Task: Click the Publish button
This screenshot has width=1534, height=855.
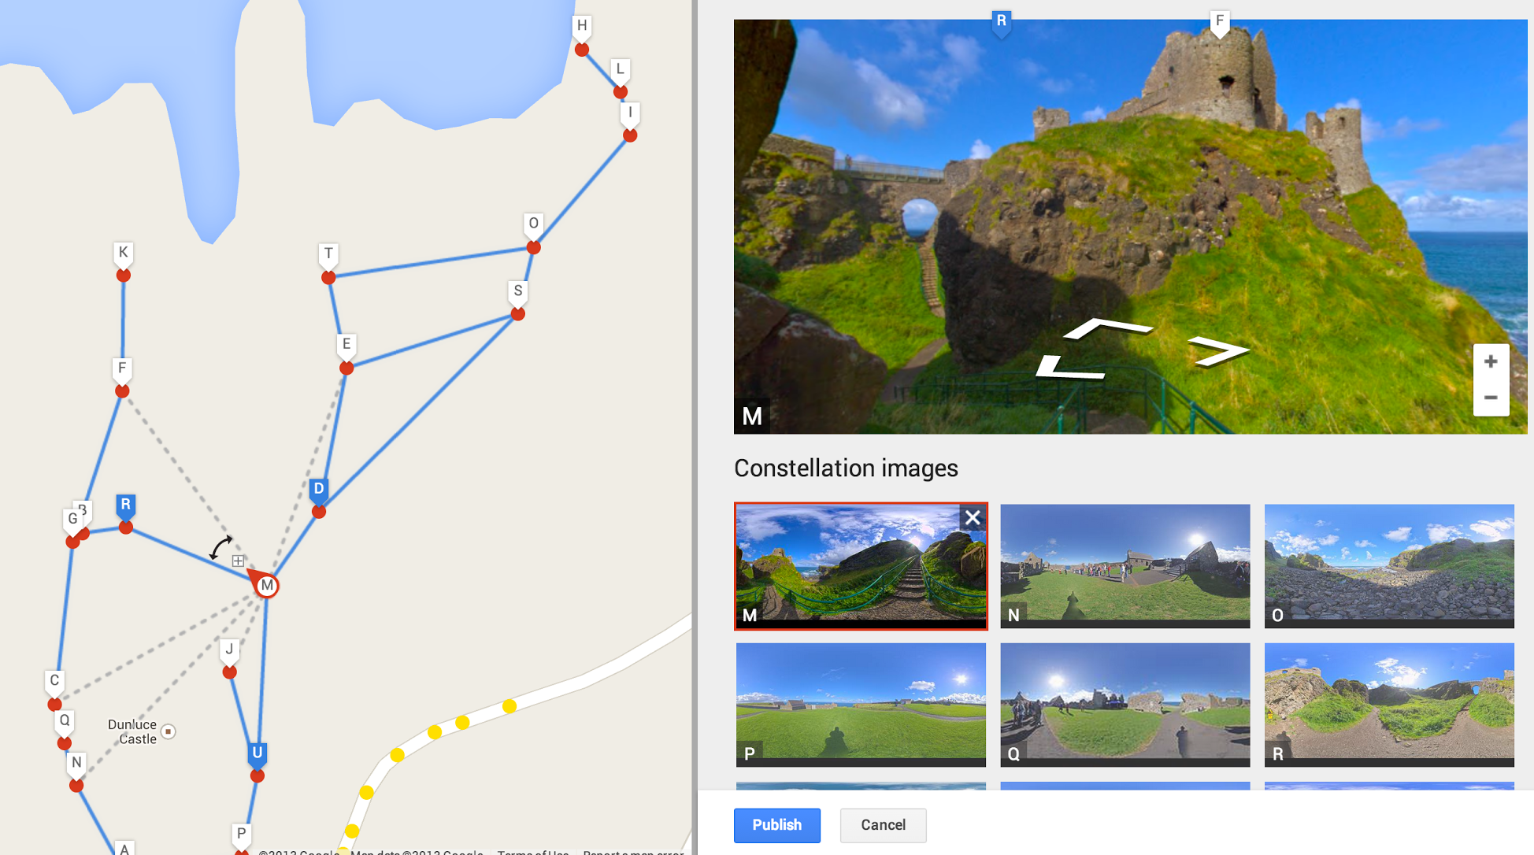Action: [x=776, y=825]
